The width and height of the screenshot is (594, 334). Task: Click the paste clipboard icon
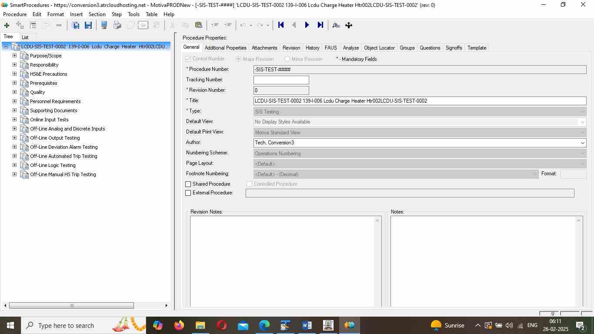pos(199,25)
